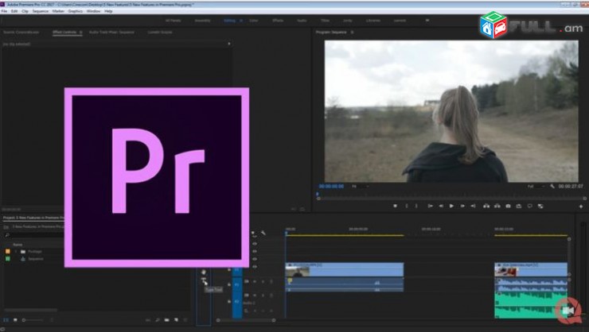Screen dimensions: 589x332
Task: Open the Effect Controls panel menu icon
Action: (80, 33)
